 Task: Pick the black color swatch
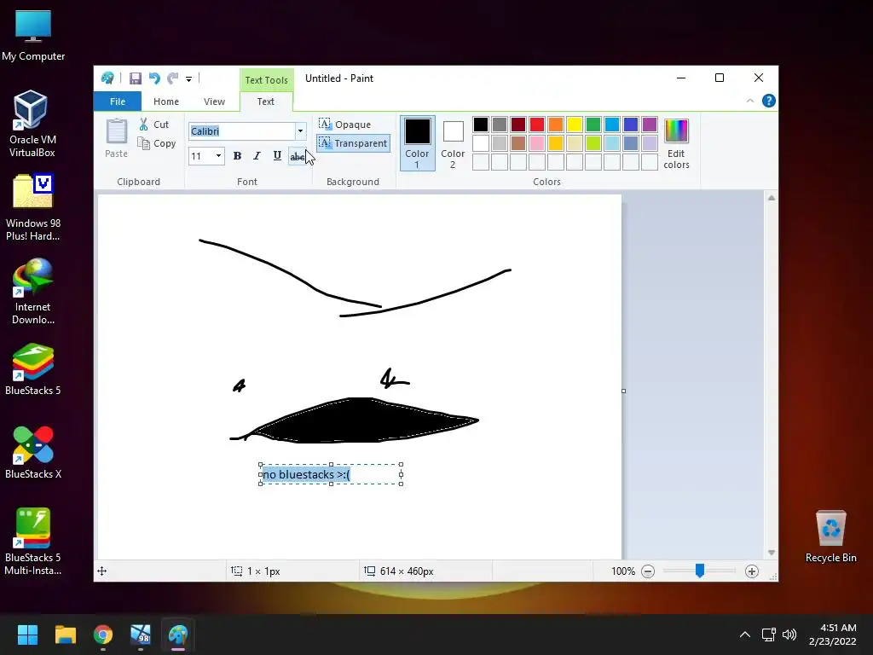coord(481,125)
